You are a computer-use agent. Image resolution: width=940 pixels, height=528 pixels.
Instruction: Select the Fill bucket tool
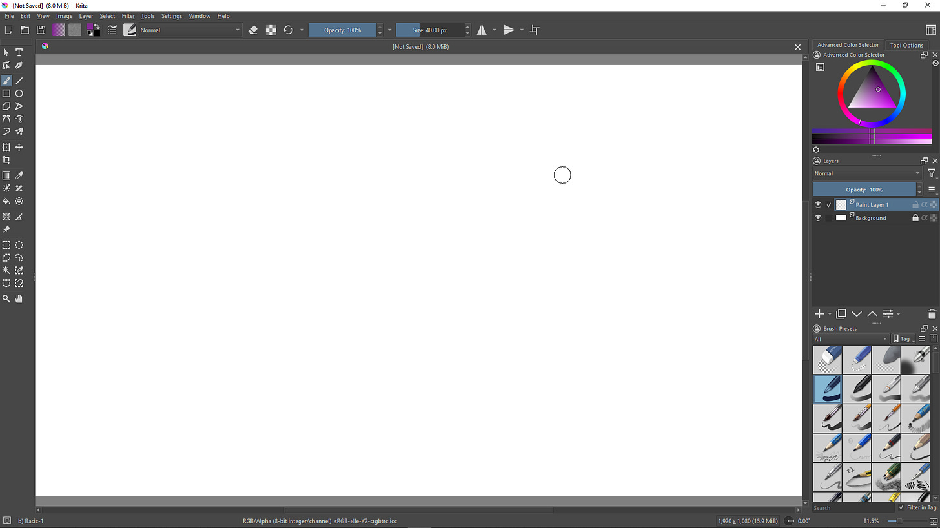point(6,201)
